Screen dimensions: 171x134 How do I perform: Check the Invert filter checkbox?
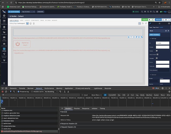pyautogui.click(x=83, y=95)
